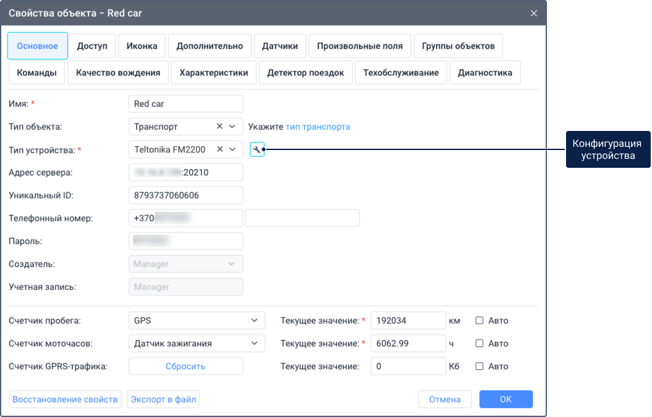
Task: Click the тип транспорта link
Action: coord(318,126)
